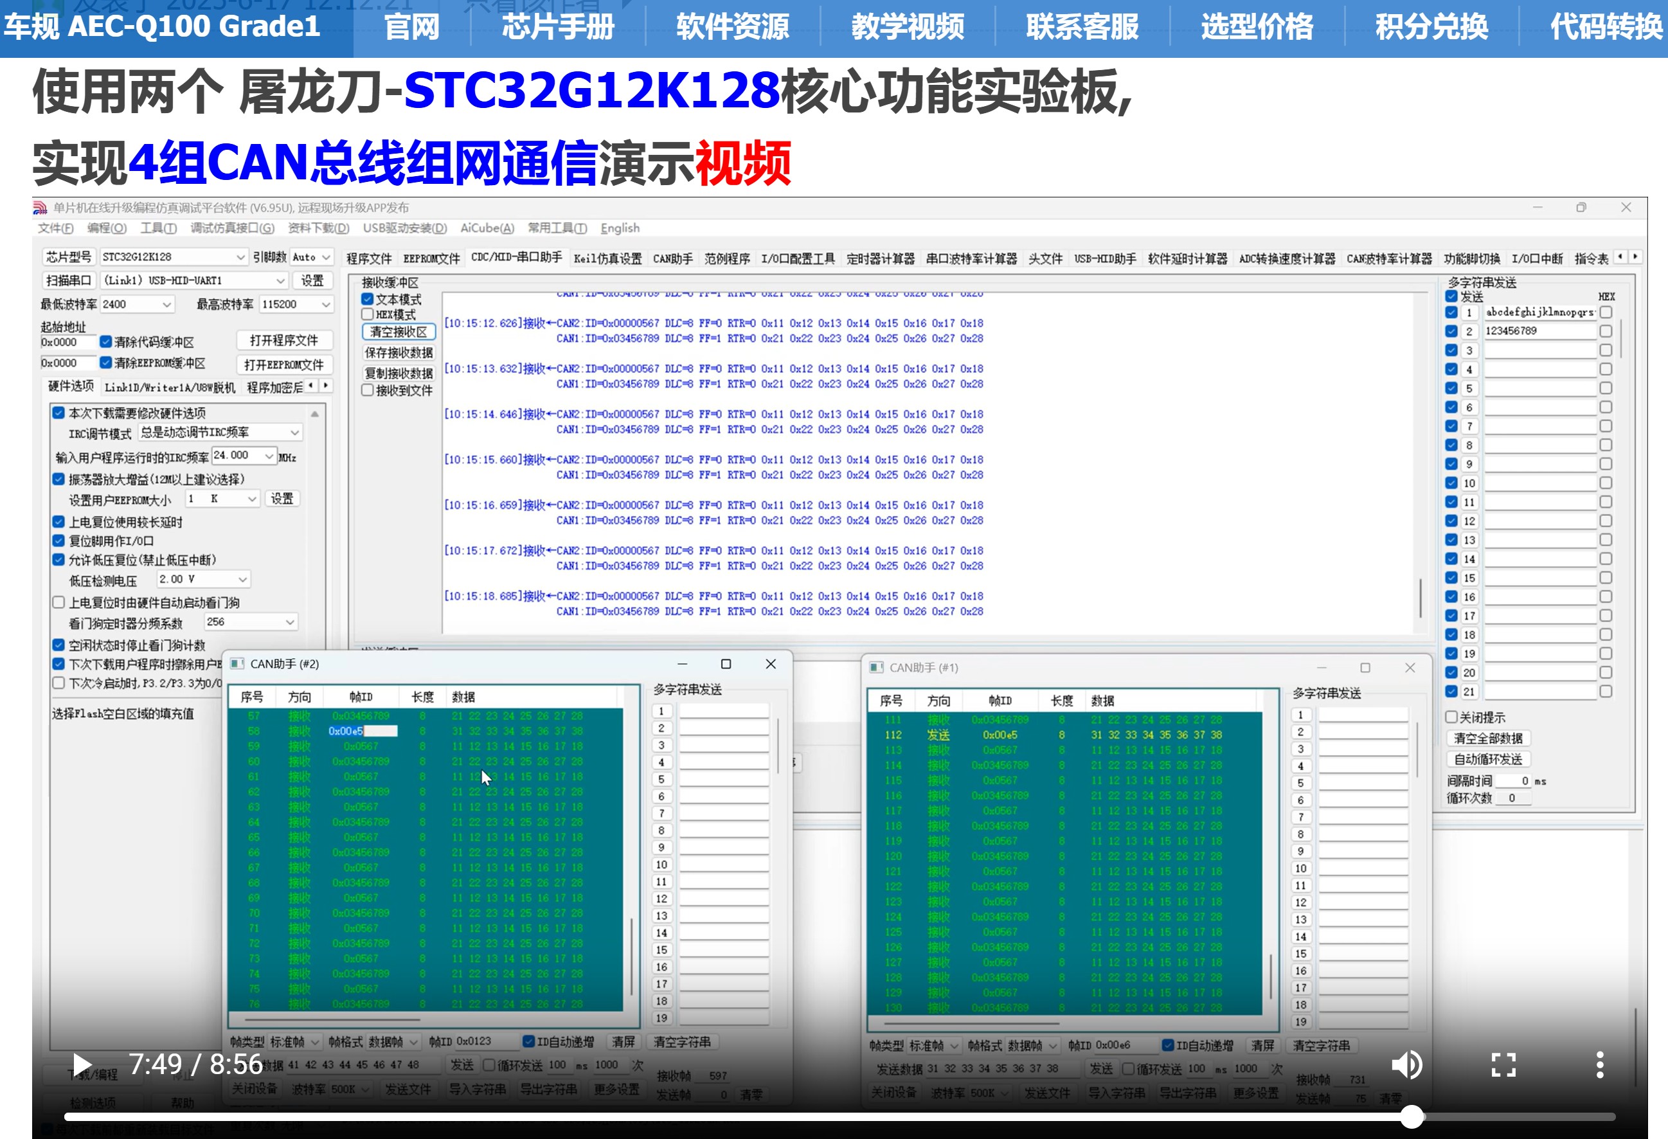Screen dimensions: 1668x1139
Task: Open the video more options three-dot menu
Action: [1600, 1064]
